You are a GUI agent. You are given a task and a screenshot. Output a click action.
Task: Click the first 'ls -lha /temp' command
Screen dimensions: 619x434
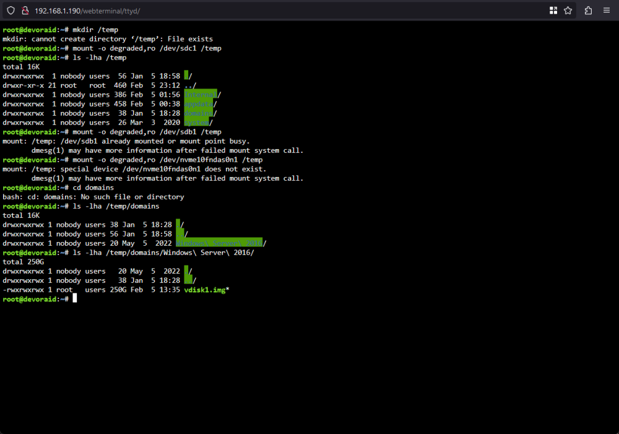(100, 58)
